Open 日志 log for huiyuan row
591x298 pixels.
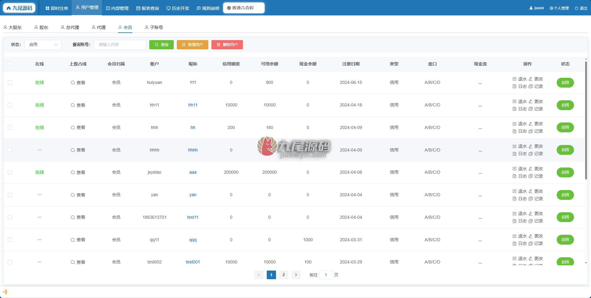[520, 86]
